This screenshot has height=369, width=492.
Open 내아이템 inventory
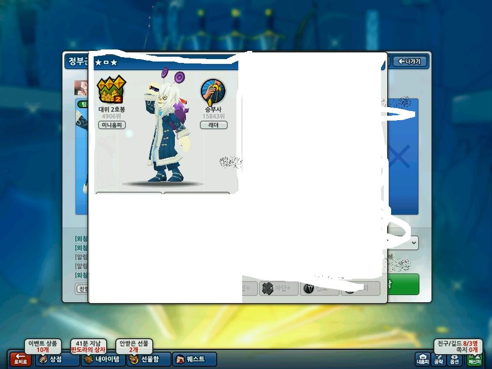(x=103, y=359)
